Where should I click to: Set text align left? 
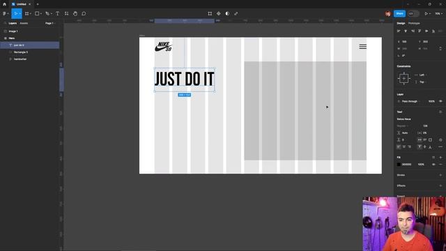[399, 147]
